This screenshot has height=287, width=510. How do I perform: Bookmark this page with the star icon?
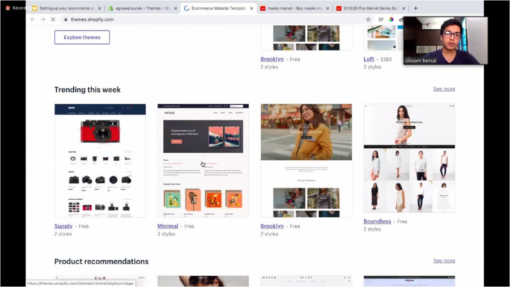click(x=368, y=19)
